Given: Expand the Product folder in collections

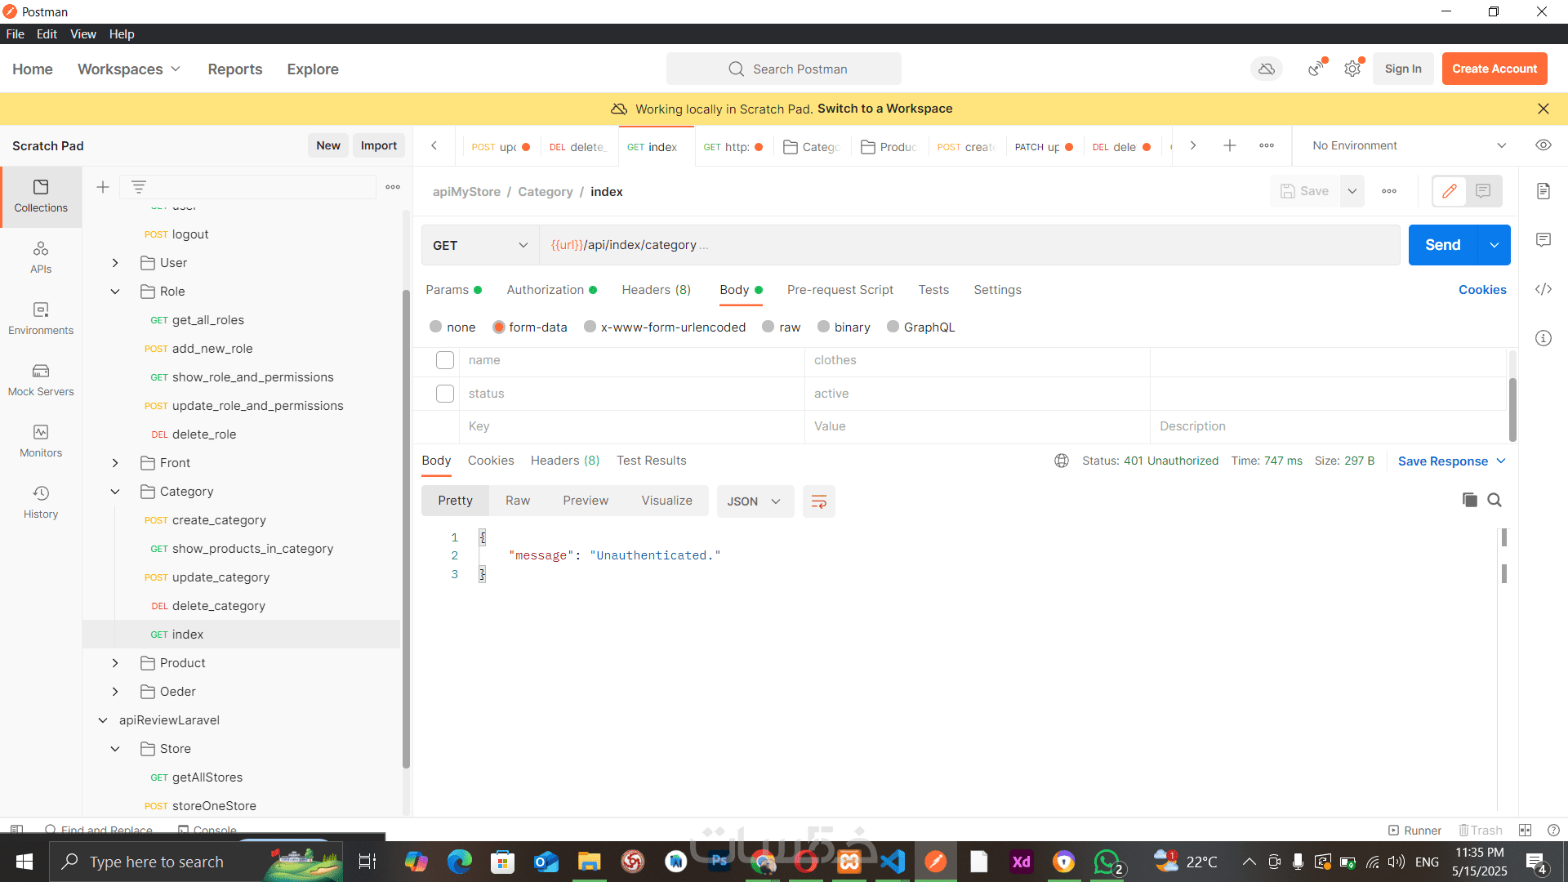Looking at the screenshot, I should (115, 663).
